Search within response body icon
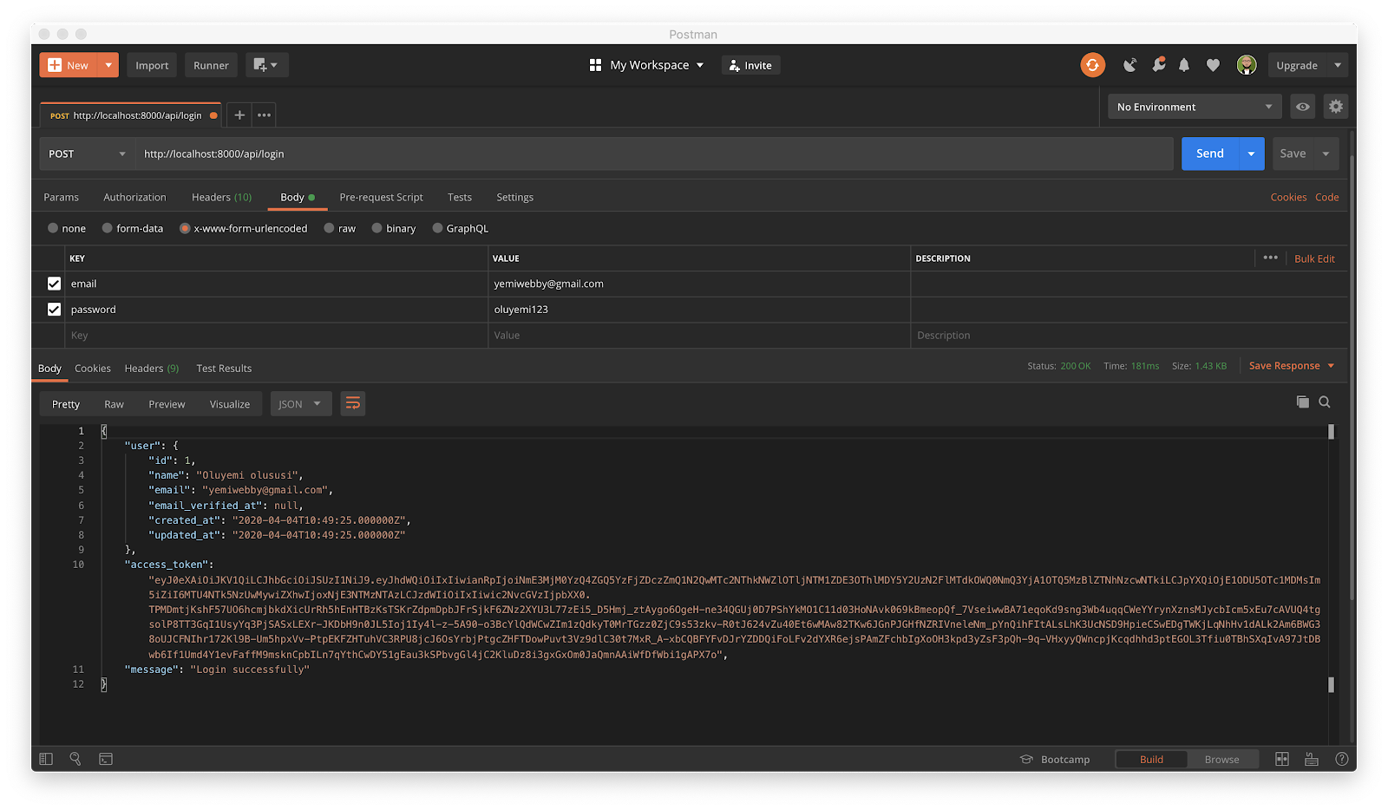The image size is (1388, 810). click(1325, 402)
